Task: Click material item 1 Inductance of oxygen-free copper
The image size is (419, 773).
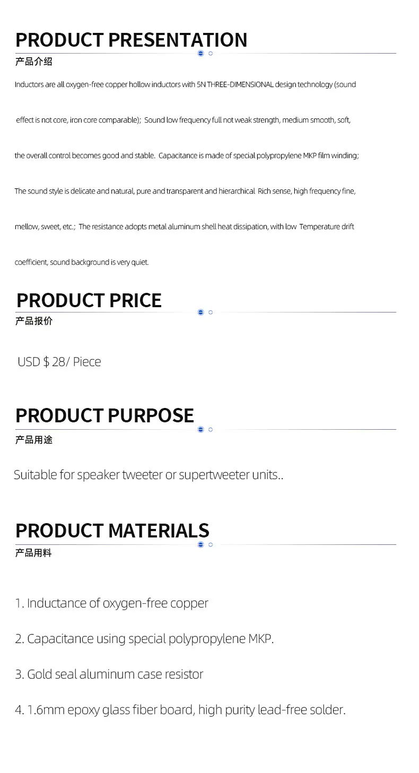Action: [111, 603]
